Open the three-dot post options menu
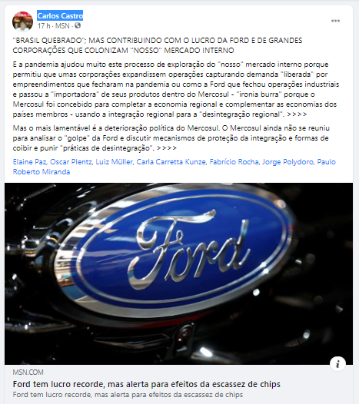This screenshot has height=404, width=359. click(335, 21)
